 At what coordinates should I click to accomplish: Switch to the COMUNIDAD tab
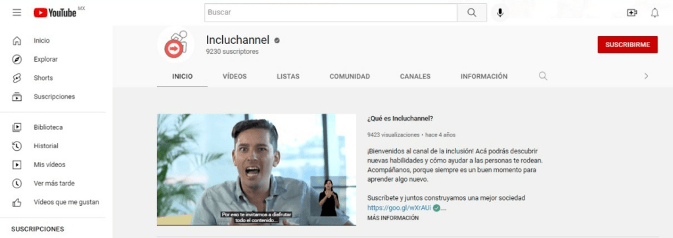tap(350, 77)
